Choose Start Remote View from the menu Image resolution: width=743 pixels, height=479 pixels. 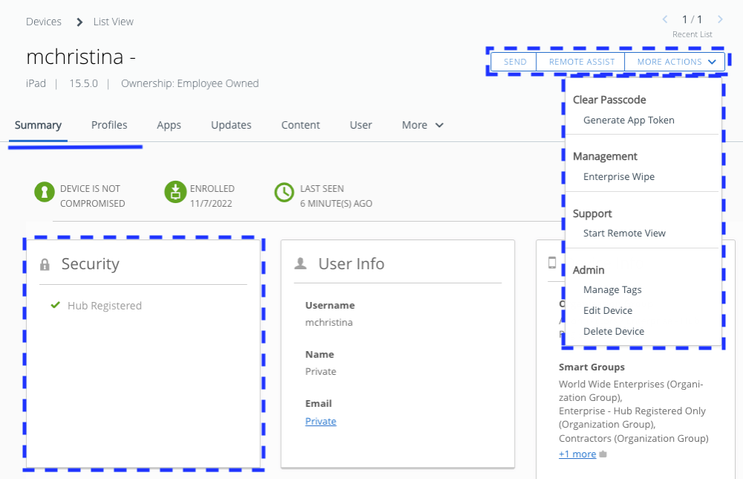pyautogui.click(x=623, y=233)
